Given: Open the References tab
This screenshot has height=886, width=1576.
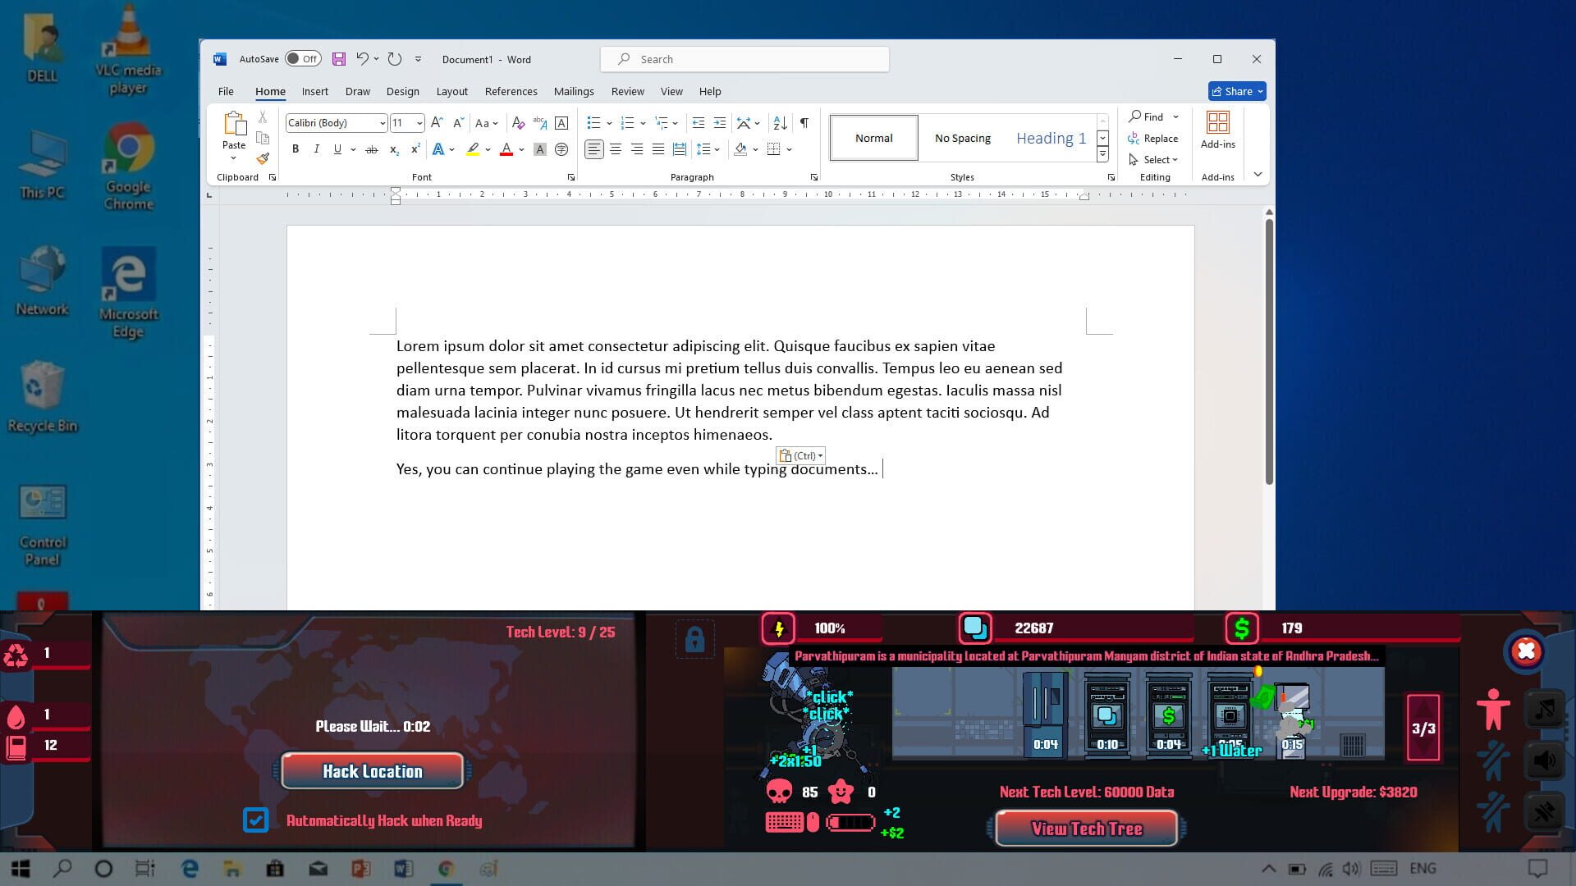Looking at the screenshot, I should pos(511,91).
